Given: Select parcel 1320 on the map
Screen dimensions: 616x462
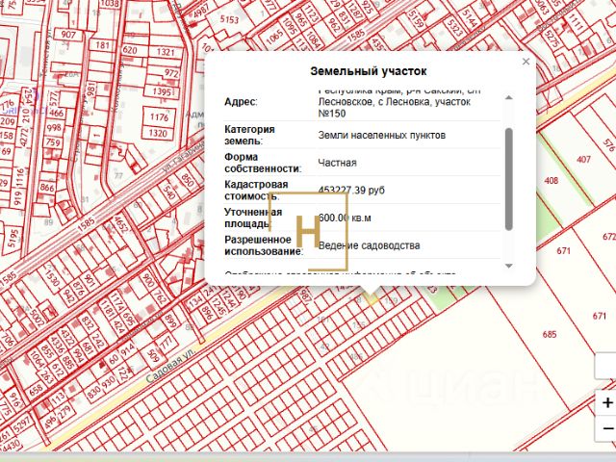Looking at the screenshot, I should click(159, 134).
